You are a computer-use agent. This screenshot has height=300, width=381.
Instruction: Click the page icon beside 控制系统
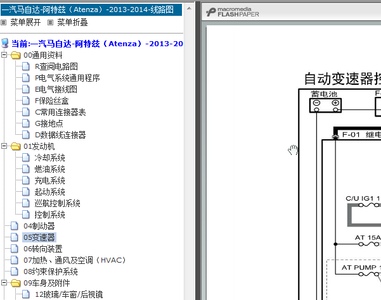pos(26,215)
